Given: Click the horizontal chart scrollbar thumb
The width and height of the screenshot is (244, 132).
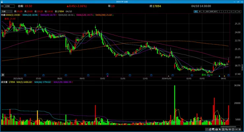Looking at the screenshot, I should point(228,127).
